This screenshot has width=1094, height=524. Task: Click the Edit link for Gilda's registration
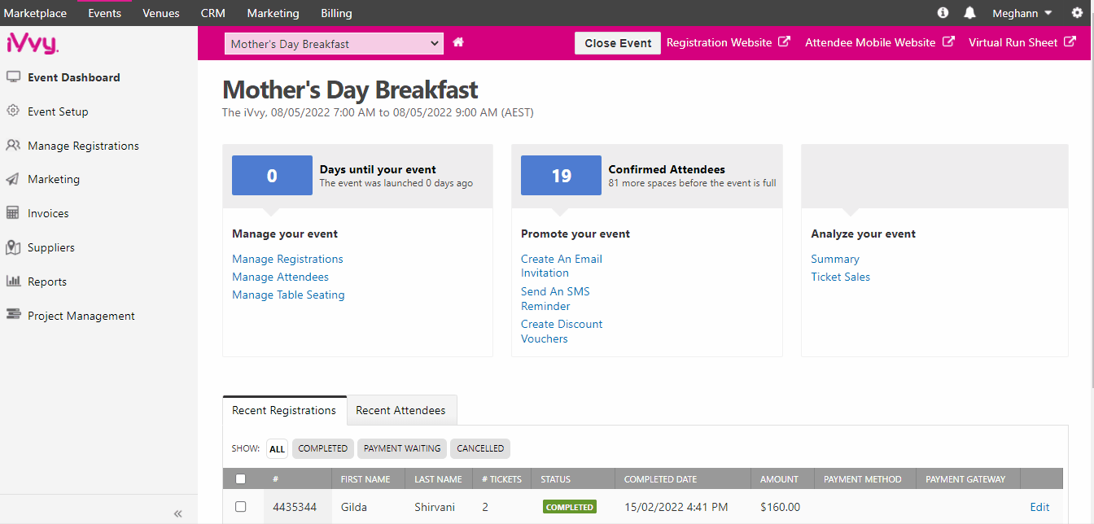1039,507
